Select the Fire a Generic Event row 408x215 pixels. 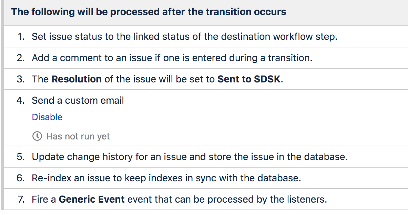(x=206, y=199)
